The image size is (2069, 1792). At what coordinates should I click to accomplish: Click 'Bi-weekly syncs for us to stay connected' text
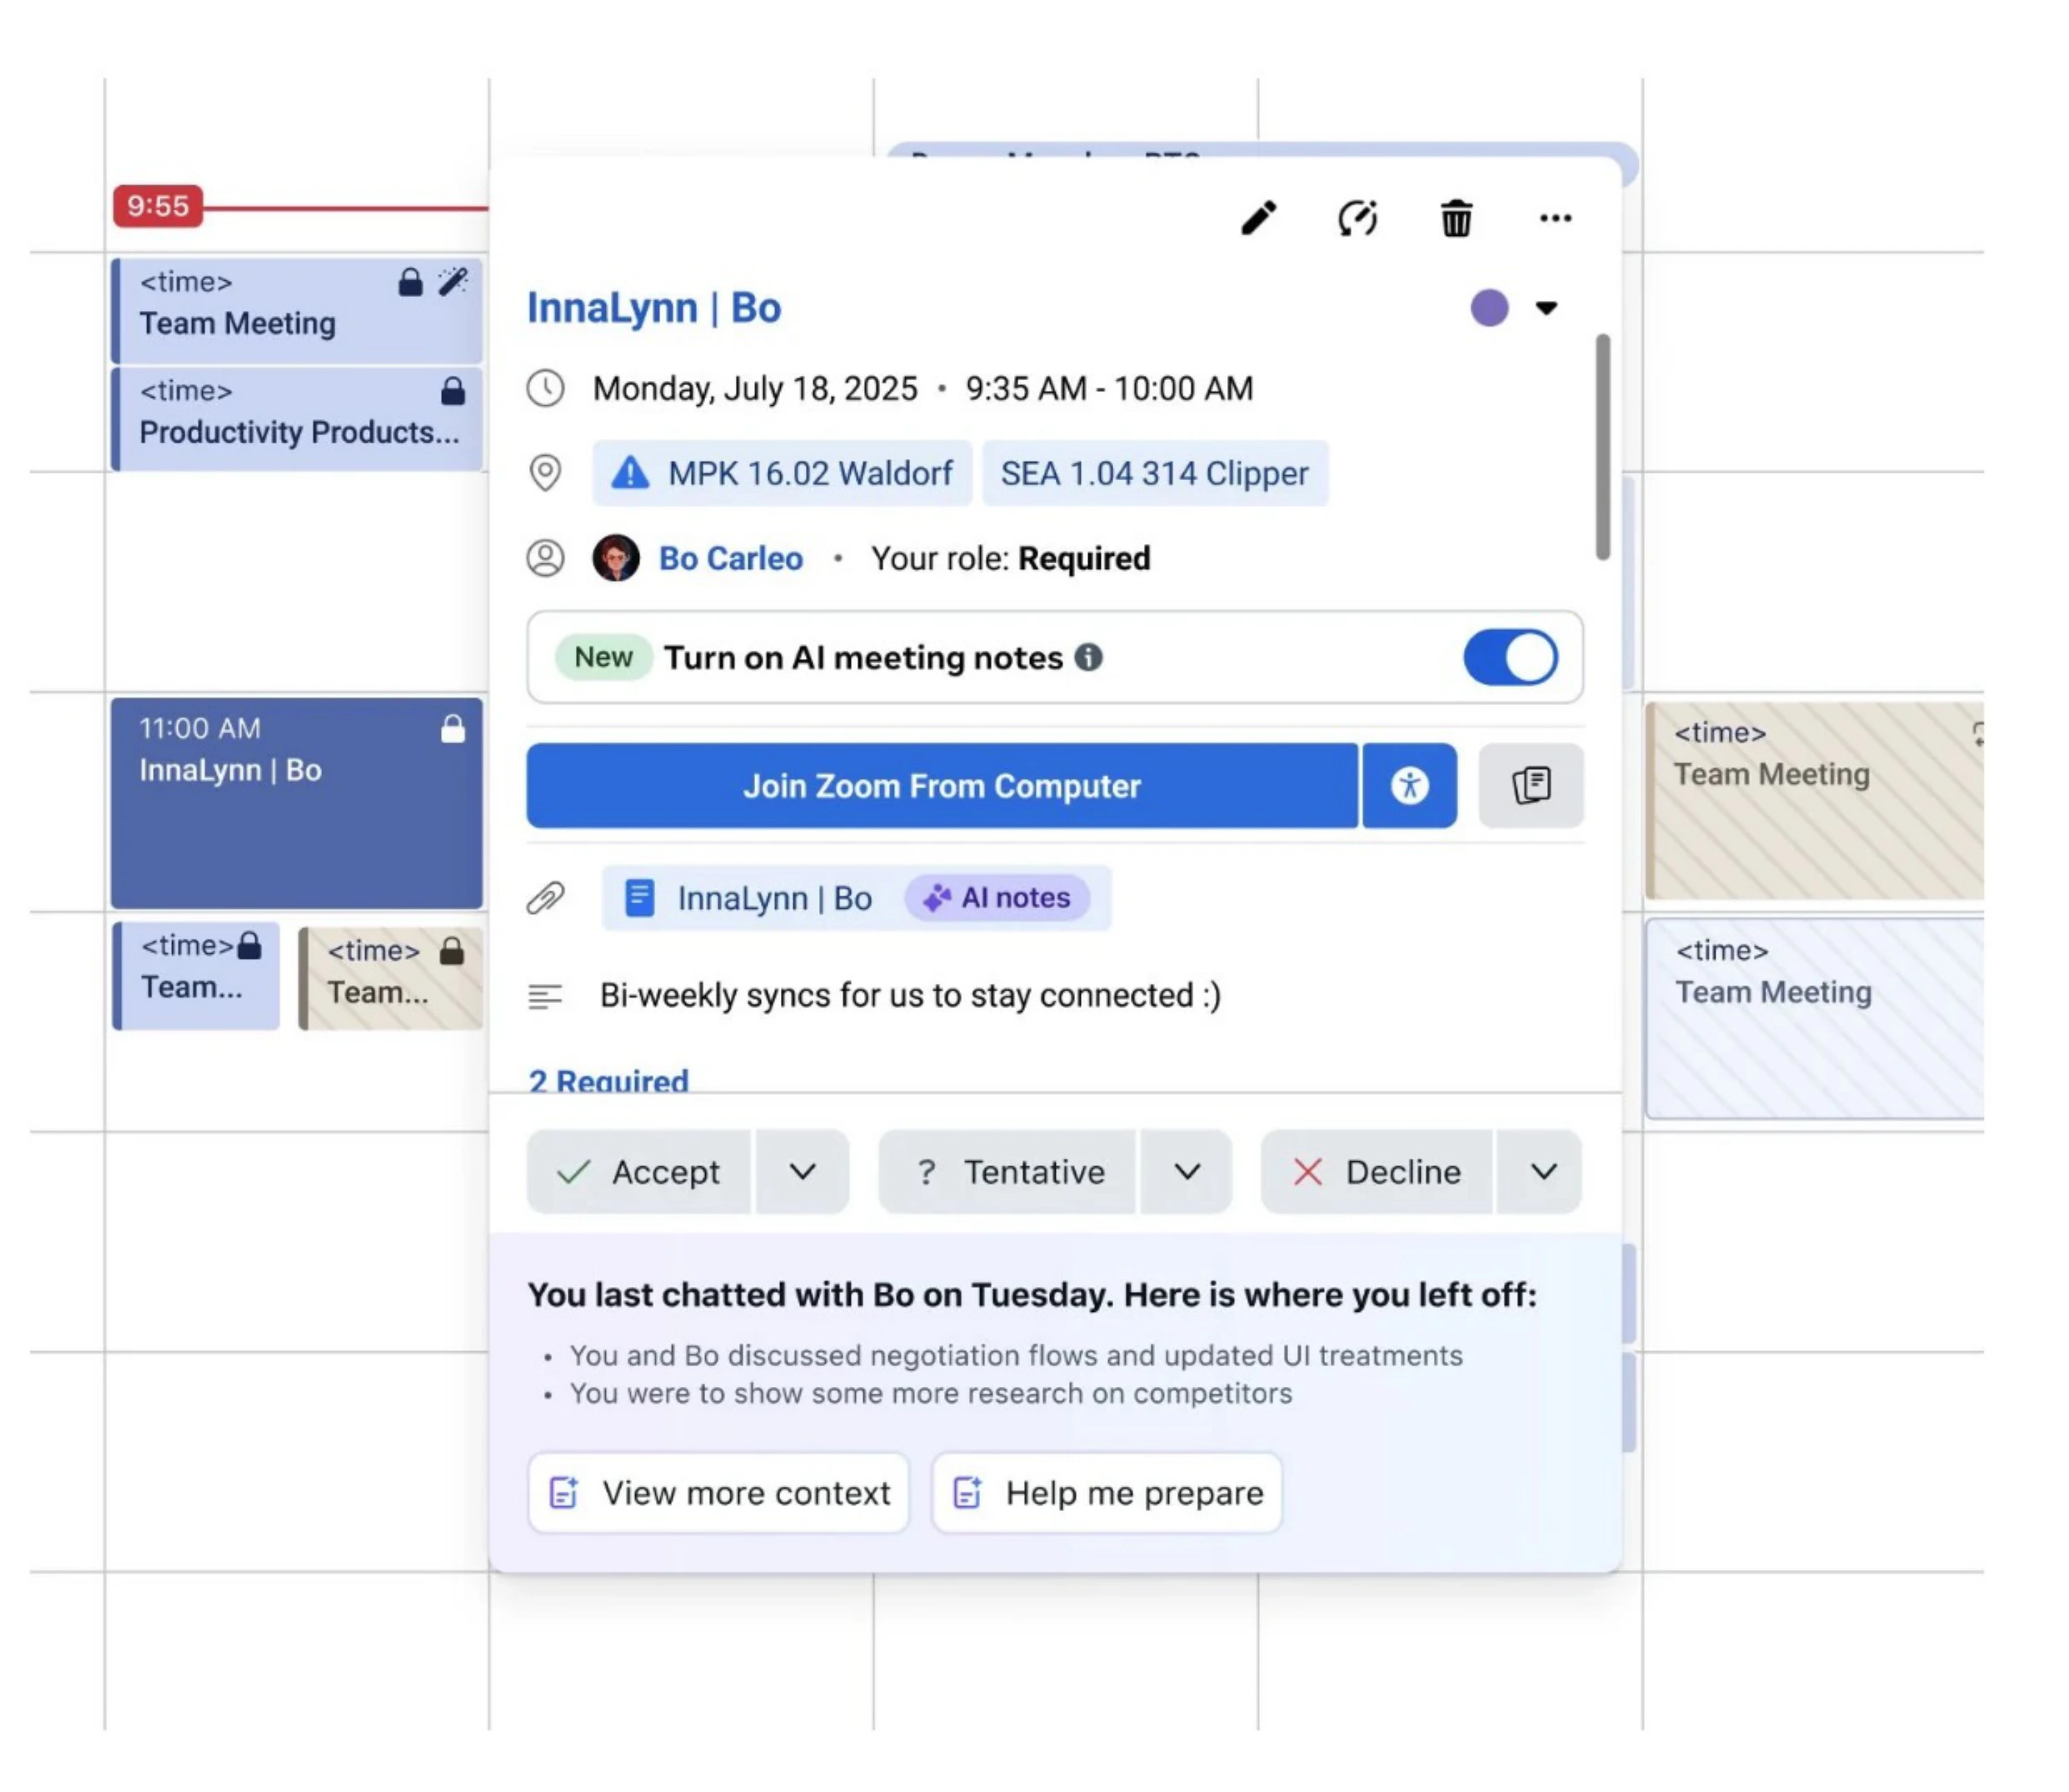point(911,996)
